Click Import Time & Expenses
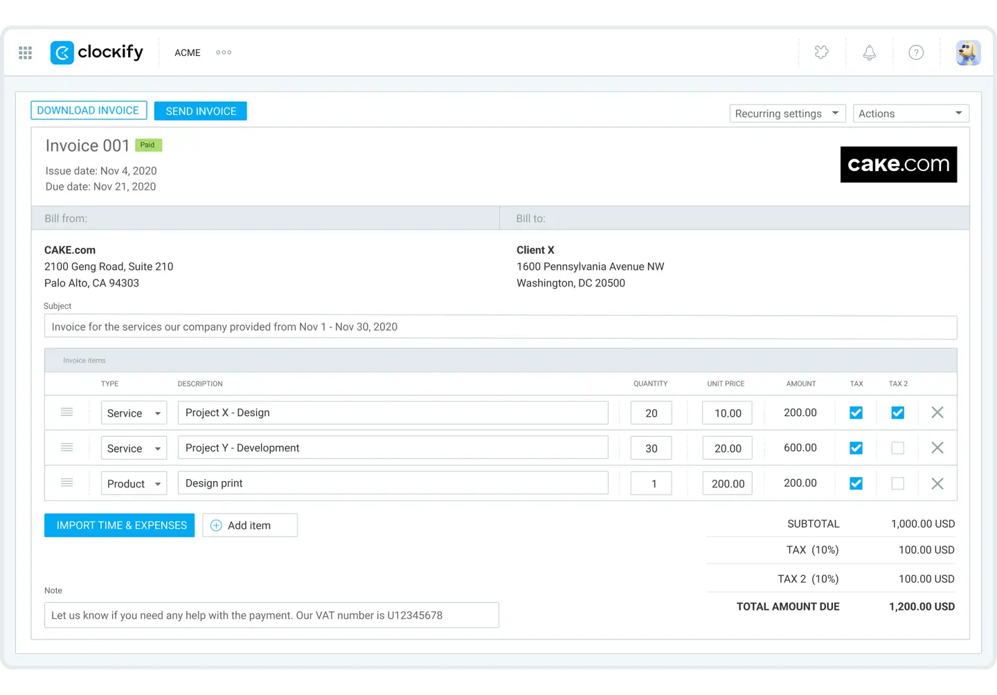997x695 pixels. [x=120, y=525]
